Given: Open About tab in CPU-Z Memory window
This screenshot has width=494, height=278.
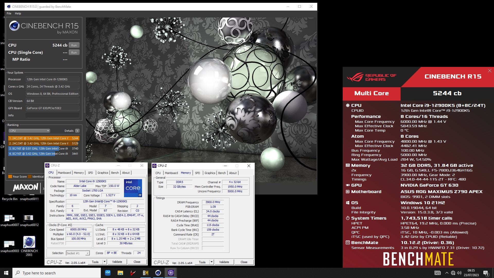Looking at the screenshot, I should click(x=233, y=173).
